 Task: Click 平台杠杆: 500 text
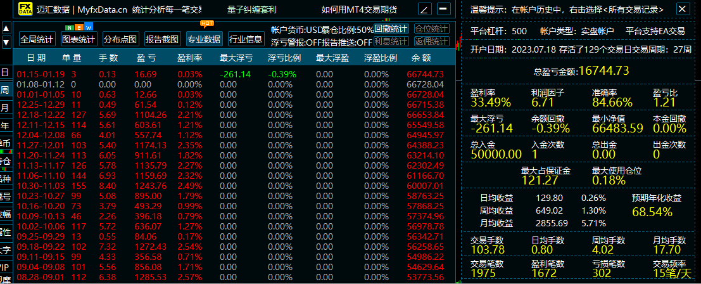click(x=498, y=31)
